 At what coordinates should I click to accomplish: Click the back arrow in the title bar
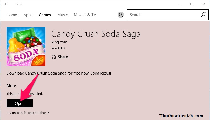point(7,4)
